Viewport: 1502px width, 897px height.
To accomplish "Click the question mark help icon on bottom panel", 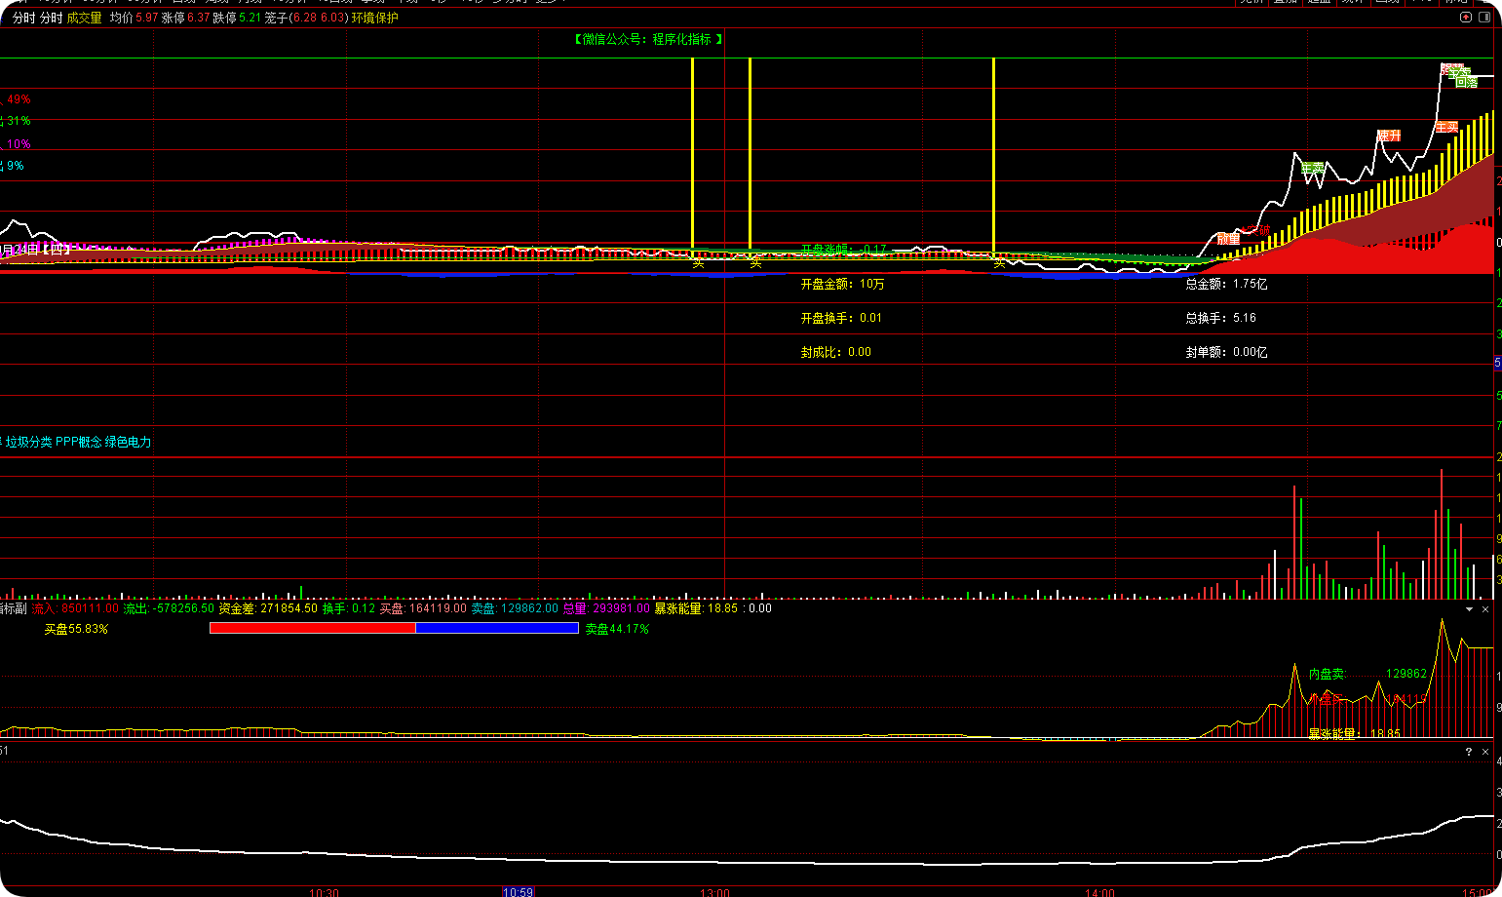I will (1469, 752).
